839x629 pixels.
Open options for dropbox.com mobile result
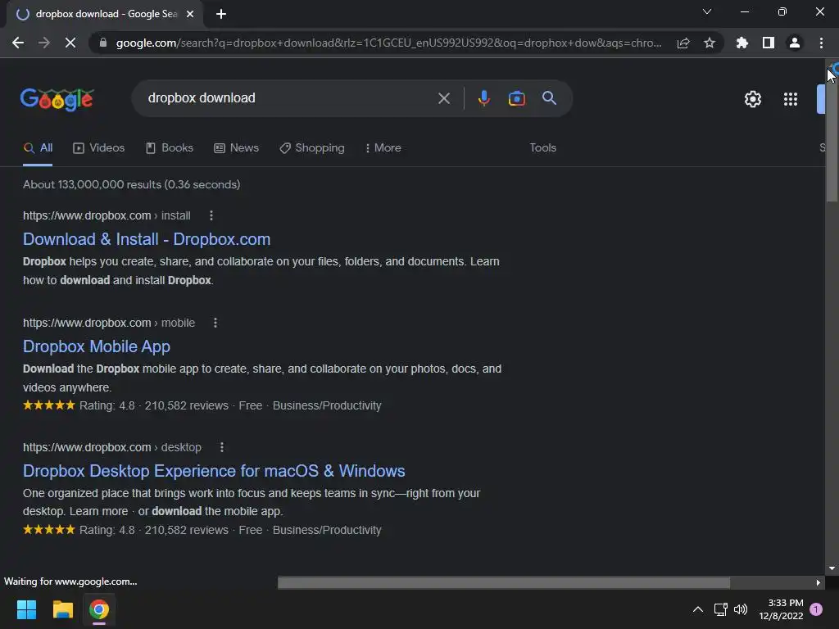215,323
